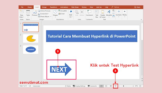Start the slide show from the status bar
The height and width of the screenshot is (93, 162).
click(x=115, y=86)
